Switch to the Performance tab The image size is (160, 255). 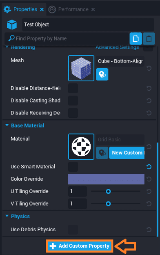pyautogui.click(x=71, y=9)
